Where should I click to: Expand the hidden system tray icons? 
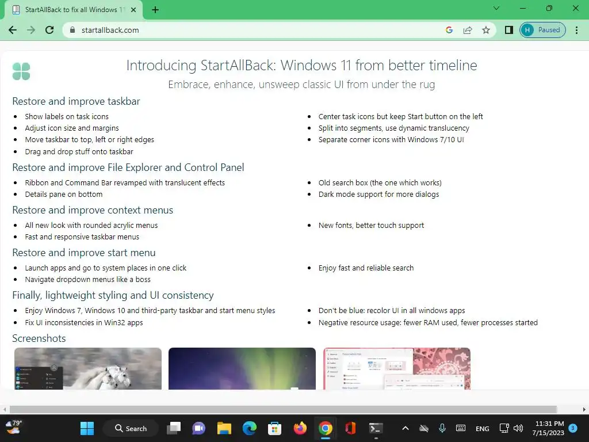tap(406, 428)
